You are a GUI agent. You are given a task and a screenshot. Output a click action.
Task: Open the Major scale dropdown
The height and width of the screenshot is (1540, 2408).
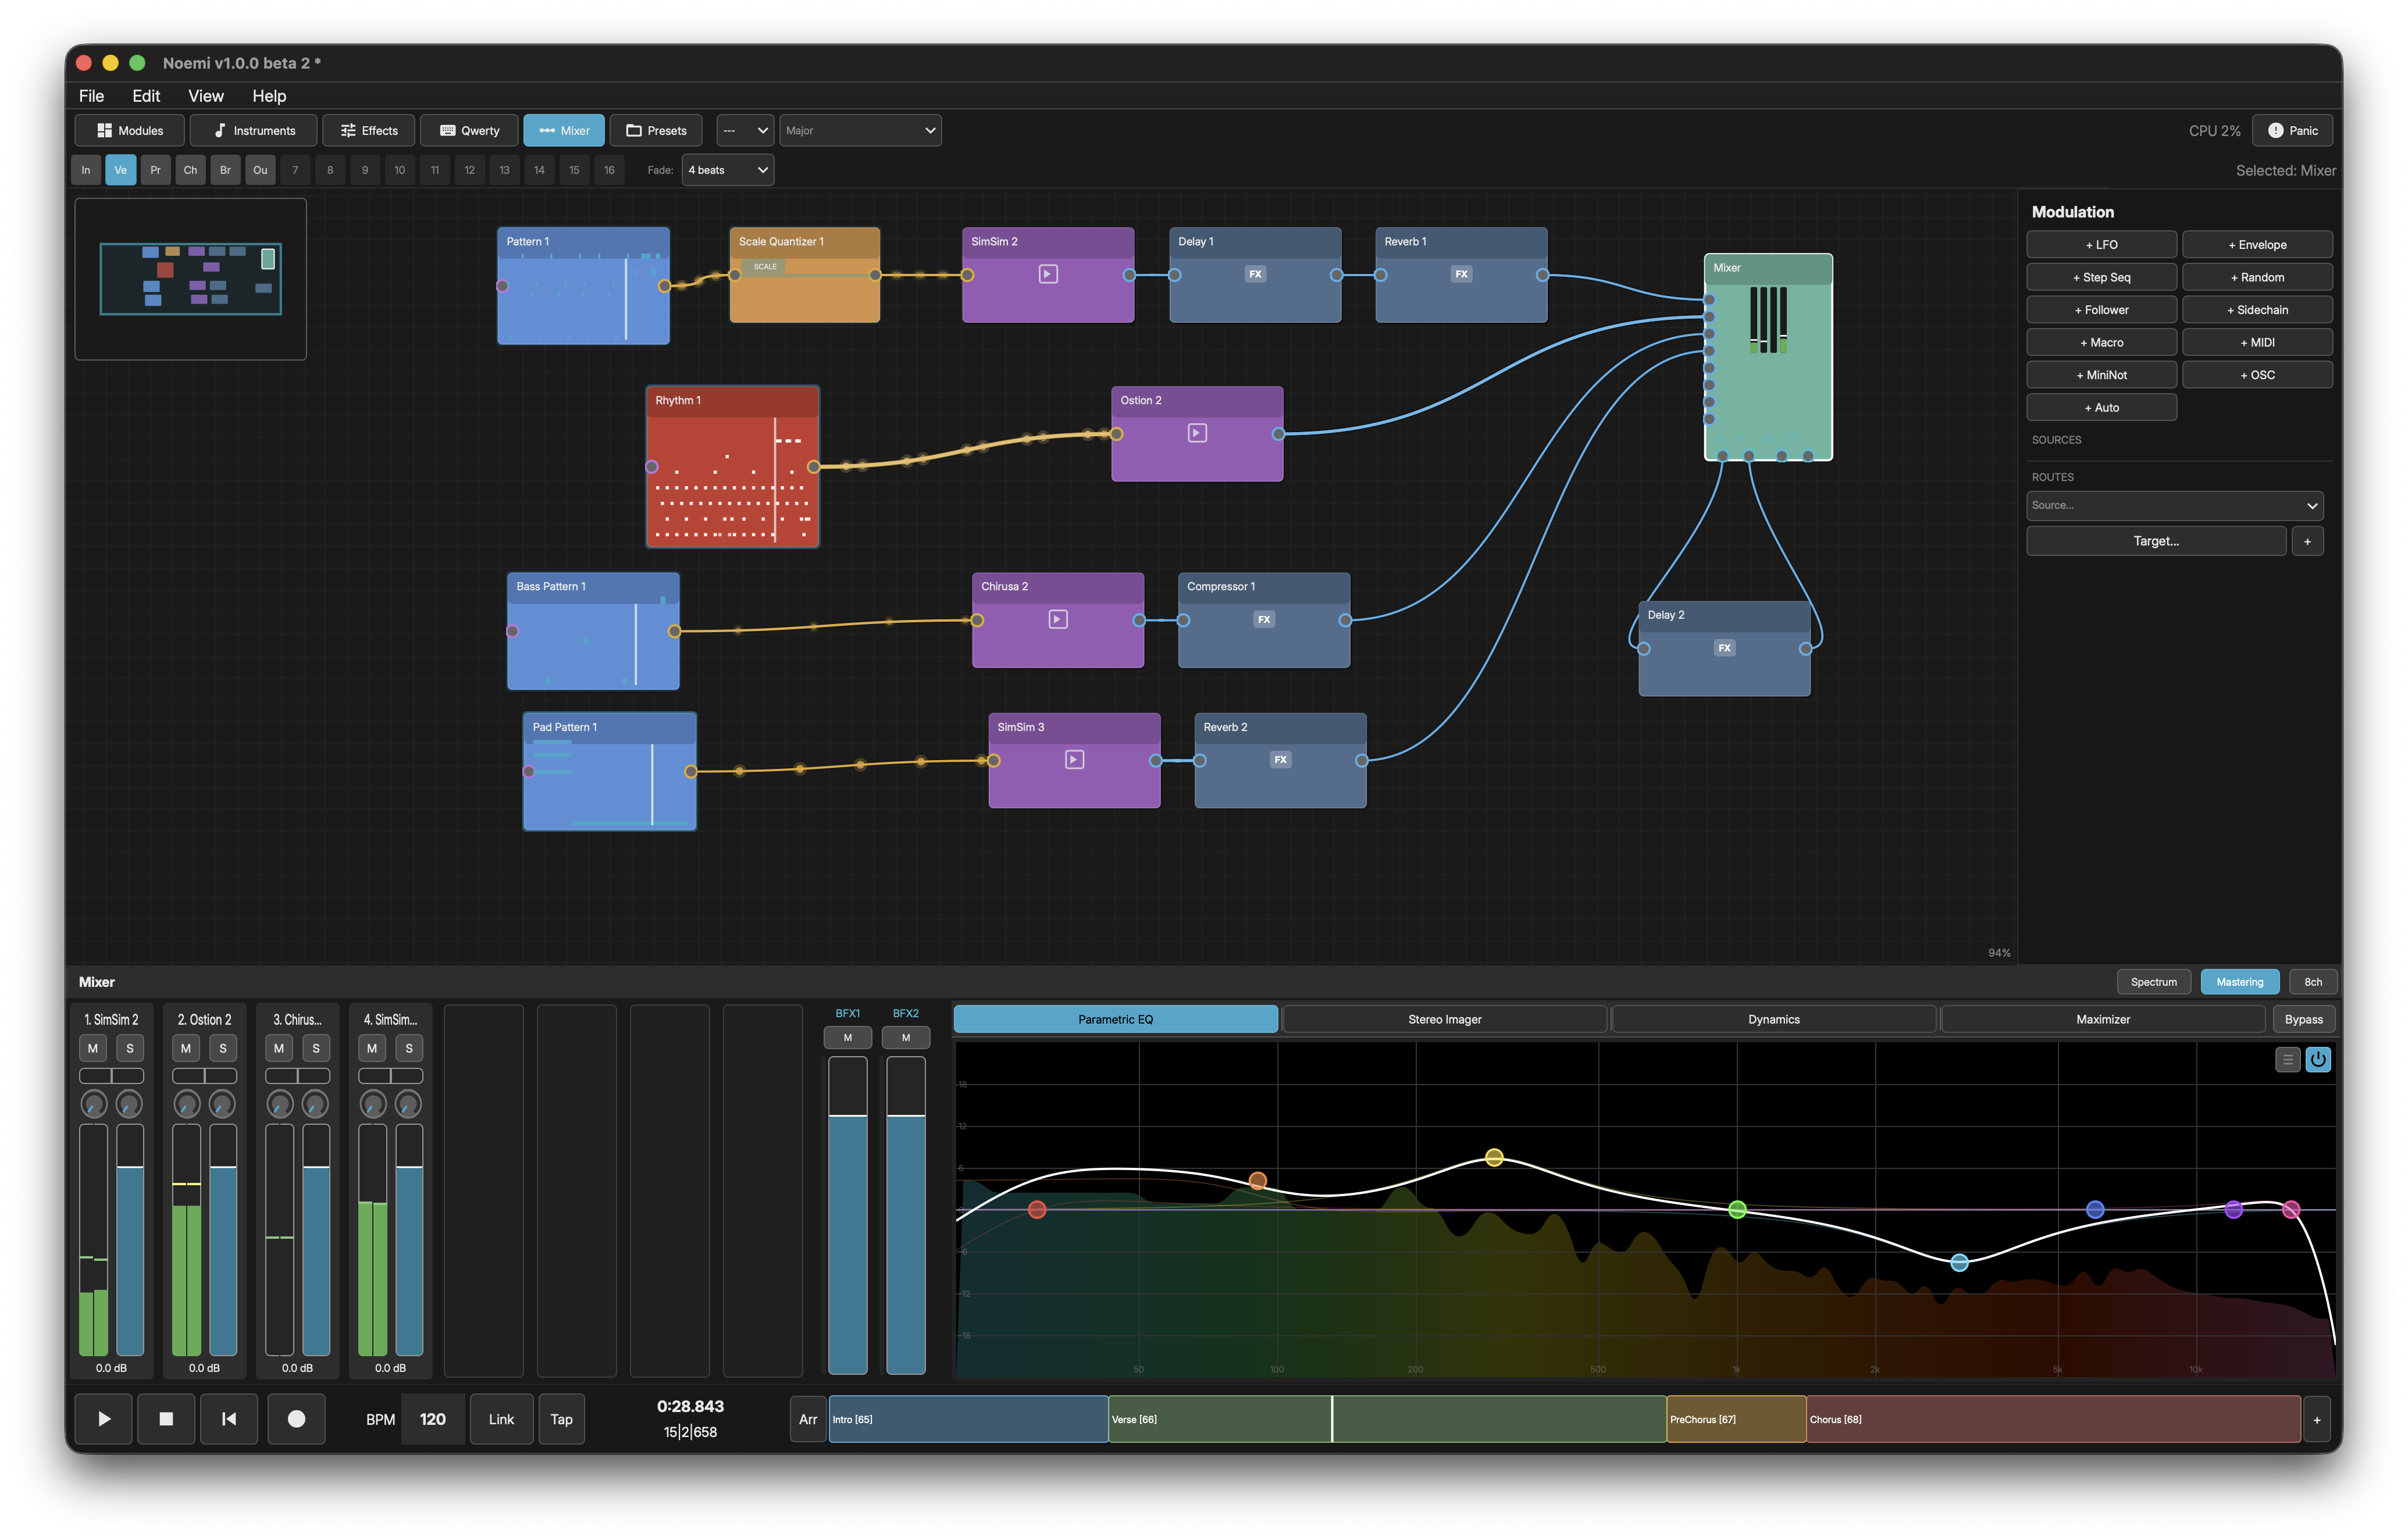pyautogui.click(x=860, y=130)
